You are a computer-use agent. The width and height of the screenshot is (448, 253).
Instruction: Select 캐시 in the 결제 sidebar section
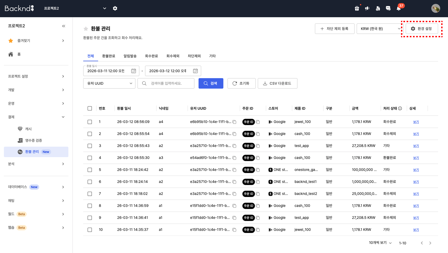coord(28,128)
